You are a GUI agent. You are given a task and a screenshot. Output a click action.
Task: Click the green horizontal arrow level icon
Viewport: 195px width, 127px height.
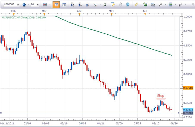(x=171, y=5)
